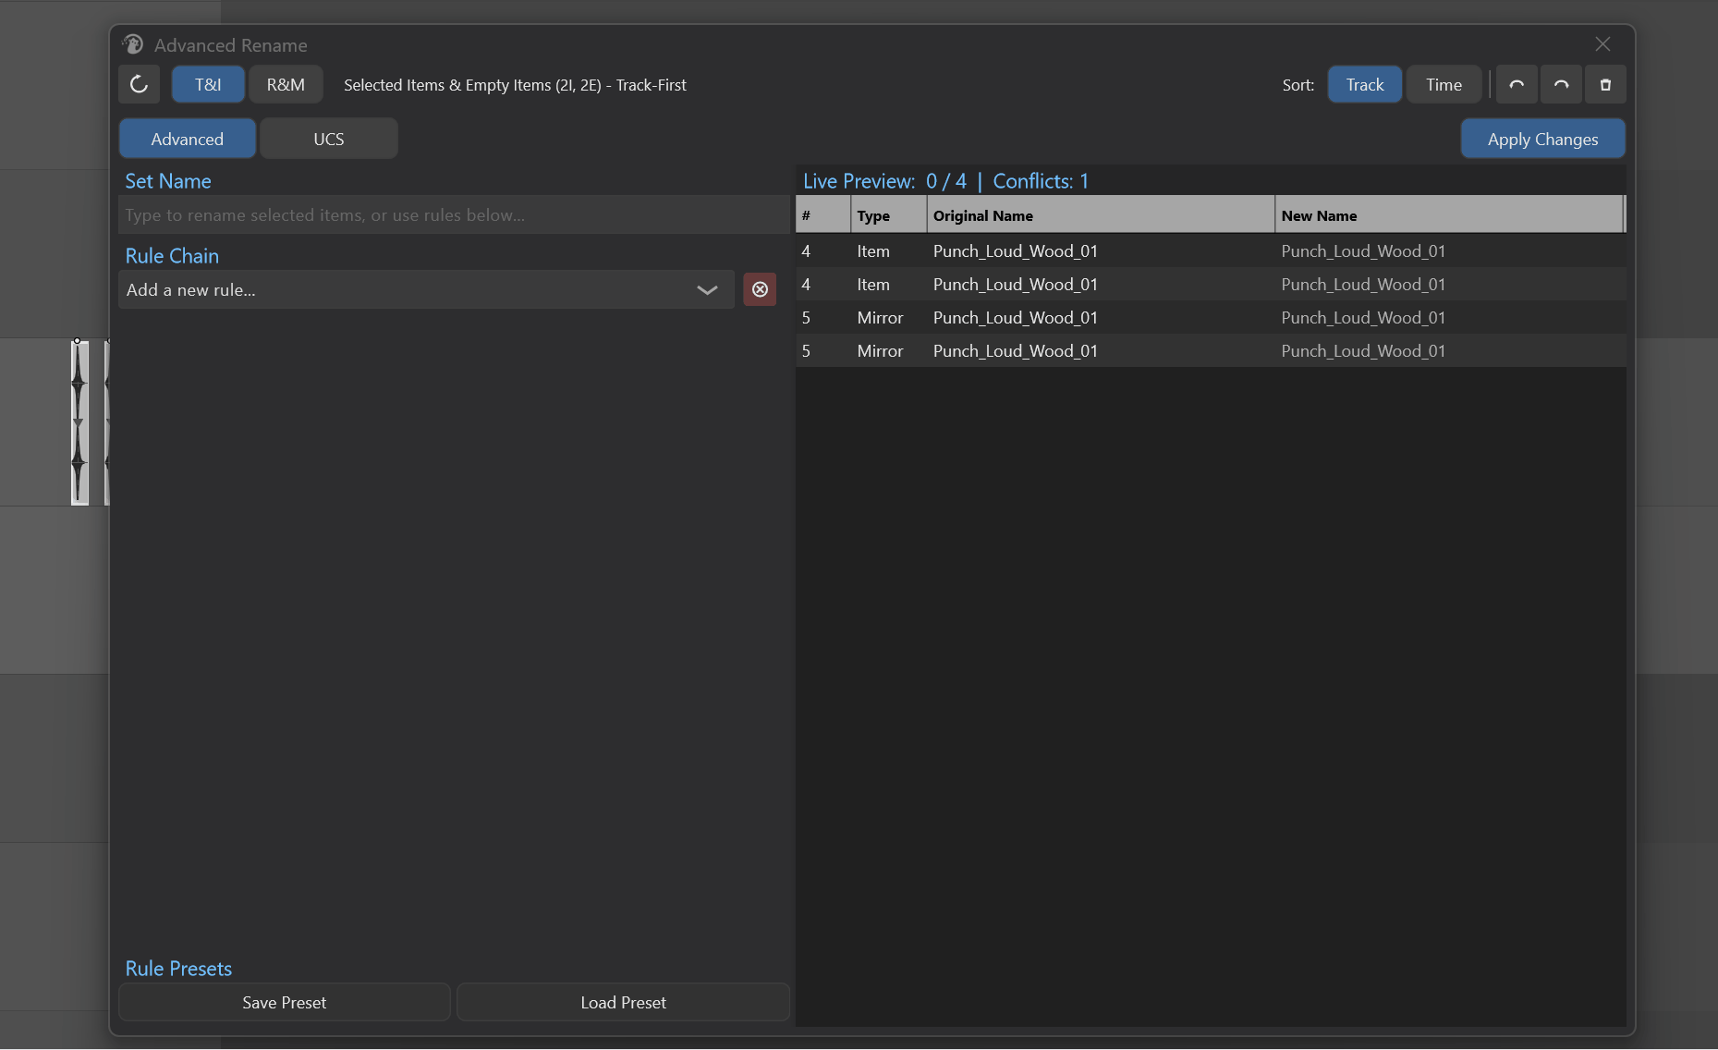Switch to the UCS tab
Image resolution: width=1718 pixels, height=1050 pixels.
tap(328, 139)
